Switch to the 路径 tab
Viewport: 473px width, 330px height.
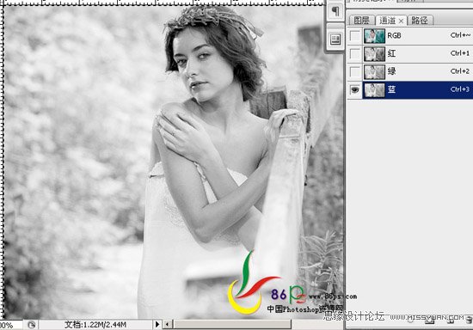coord(420,21)
